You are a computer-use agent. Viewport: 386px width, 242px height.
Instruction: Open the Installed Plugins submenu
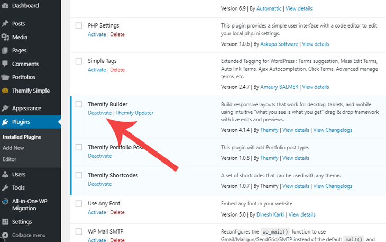[x=22, y=137]
